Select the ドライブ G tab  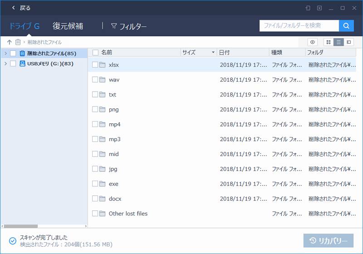tap(24, 26)
